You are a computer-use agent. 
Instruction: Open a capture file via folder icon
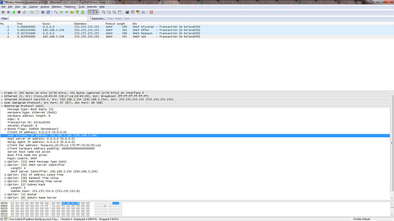32,12
